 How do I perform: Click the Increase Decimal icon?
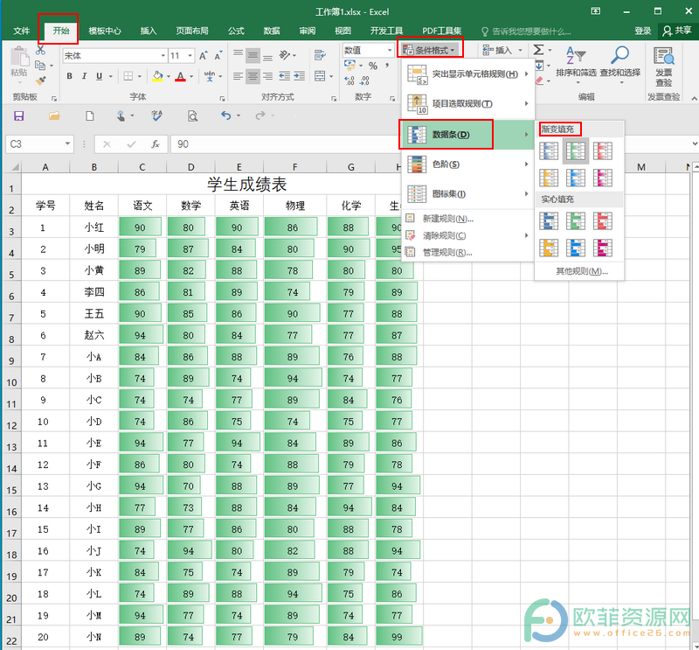349,80
